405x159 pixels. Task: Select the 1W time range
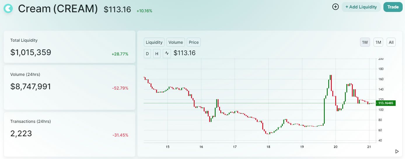[365, 42]
